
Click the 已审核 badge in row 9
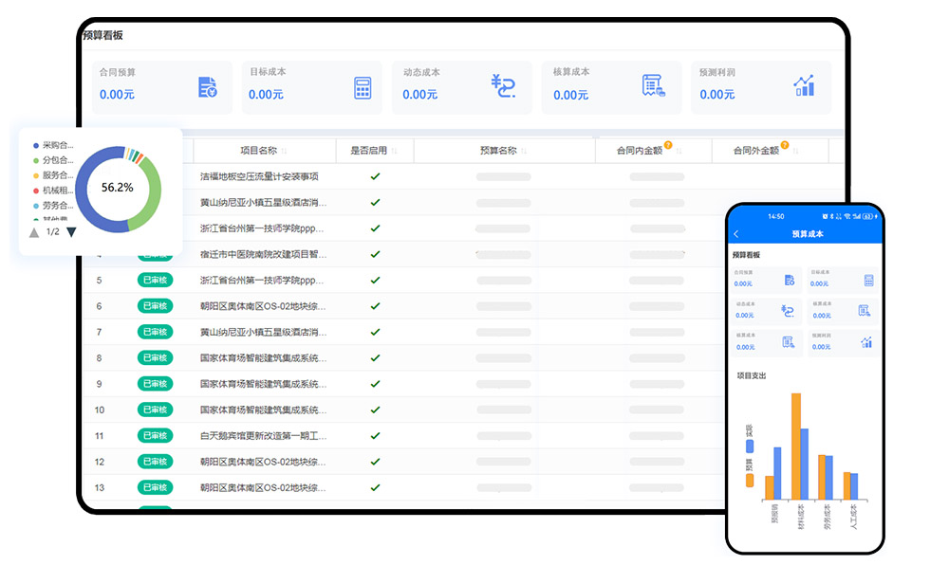[x=155, y=384]
